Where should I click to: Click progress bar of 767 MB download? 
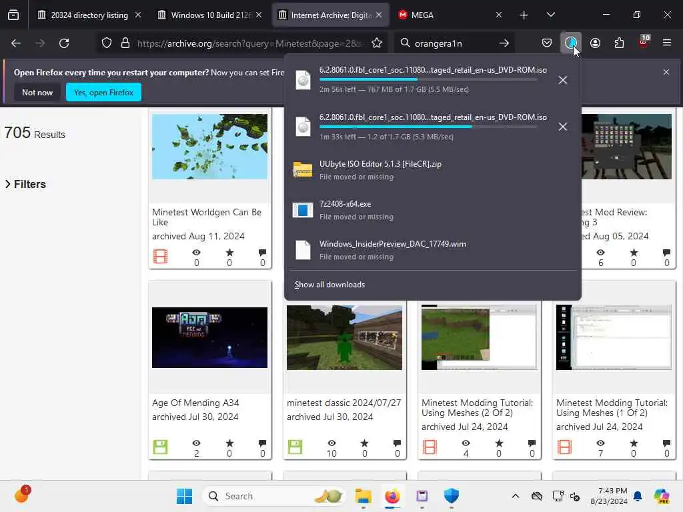pos(428,80)
